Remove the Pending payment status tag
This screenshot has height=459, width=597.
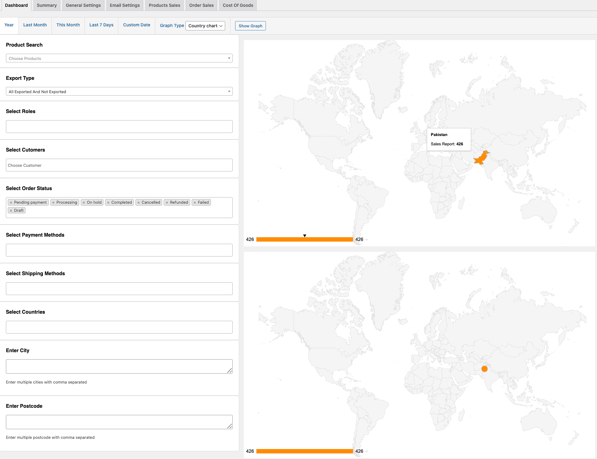[11, 202]
